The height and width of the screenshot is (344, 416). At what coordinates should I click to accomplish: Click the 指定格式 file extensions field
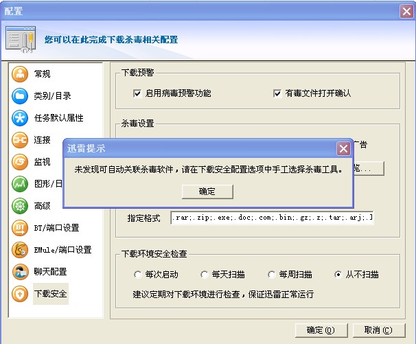272,218
